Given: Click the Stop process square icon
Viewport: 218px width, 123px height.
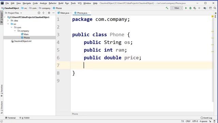Looking at the screenshot, I should click(x=199, y=8).
